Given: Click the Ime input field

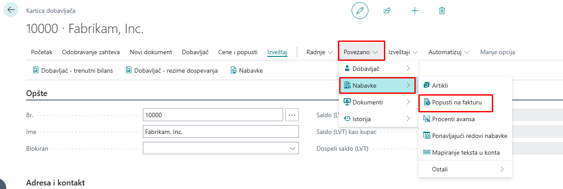Looking at the screenshot, I should coord(221,132).
